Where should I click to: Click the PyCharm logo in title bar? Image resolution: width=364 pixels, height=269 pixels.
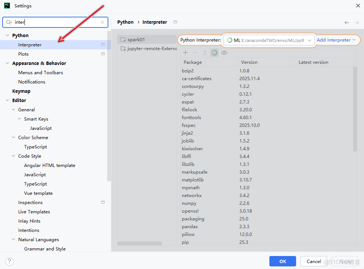[7, 6]
